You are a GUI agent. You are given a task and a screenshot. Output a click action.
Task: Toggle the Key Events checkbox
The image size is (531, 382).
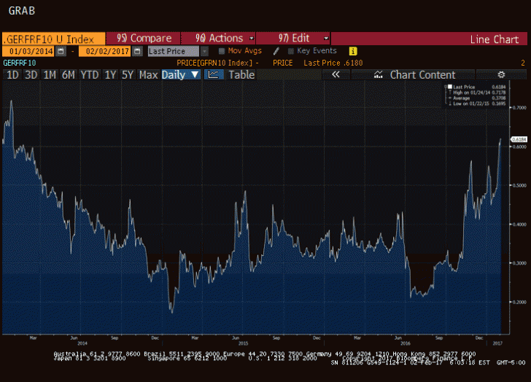click(291, 51)
